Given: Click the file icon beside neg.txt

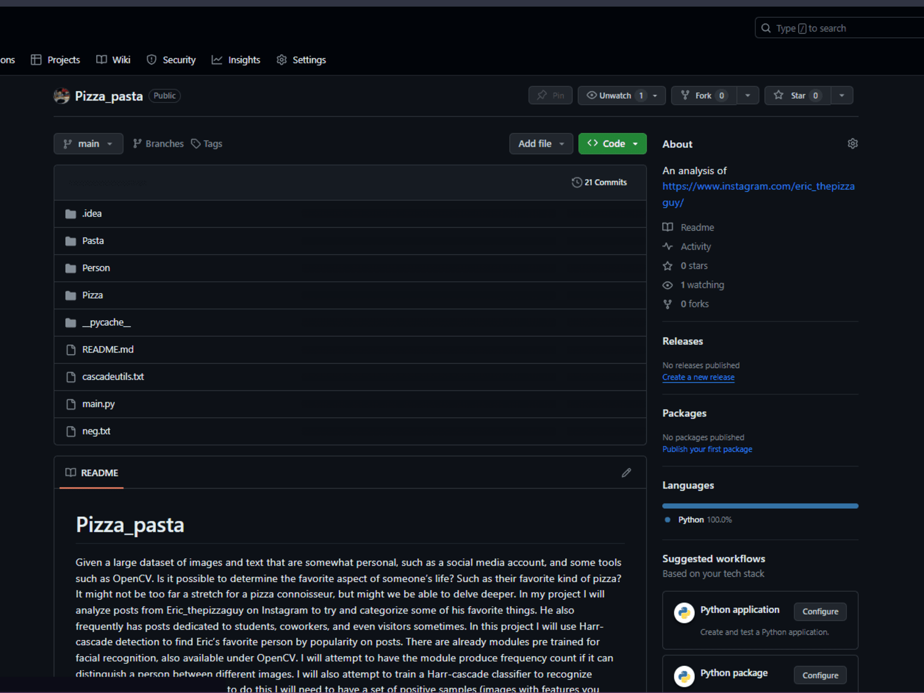Looking at the screenshot, I should pyautogui.click(x=71, y=431).
